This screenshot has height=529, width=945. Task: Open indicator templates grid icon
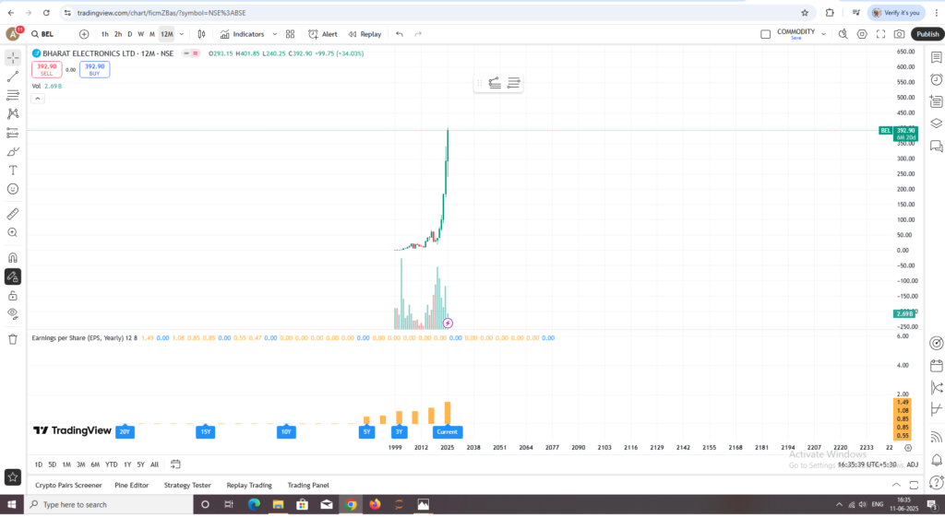290,34
